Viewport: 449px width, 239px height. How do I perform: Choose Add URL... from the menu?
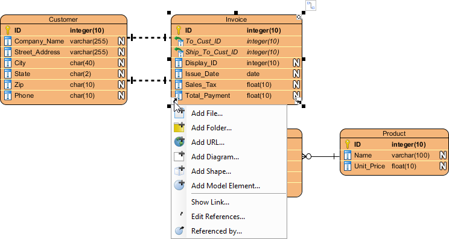229,142
